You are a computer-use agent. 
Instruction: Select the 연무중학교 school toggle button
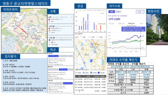pos(63,69)
